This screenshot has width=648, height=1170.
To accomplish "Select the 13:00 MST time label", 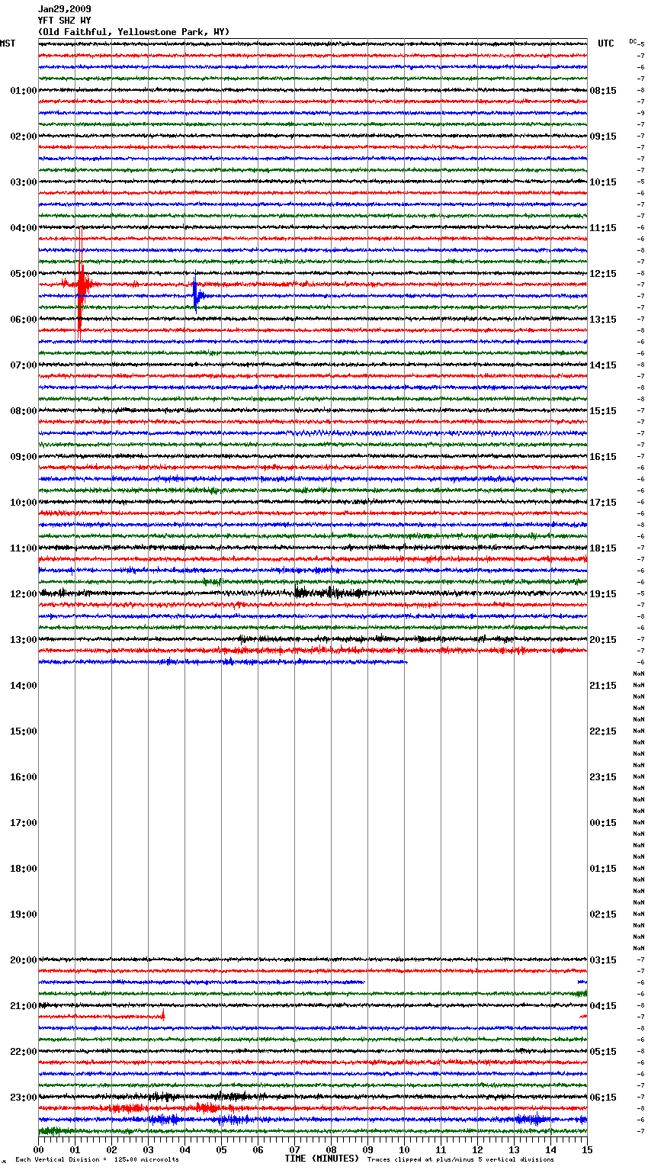I will tap(24, 640).
